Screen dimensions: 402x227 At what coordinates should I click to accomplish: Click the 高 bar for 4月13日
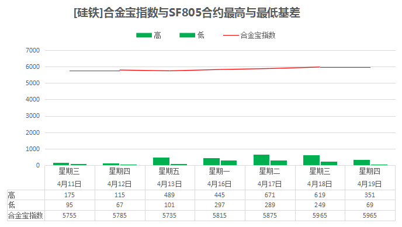pyautogui.click(x=161, y=161)
